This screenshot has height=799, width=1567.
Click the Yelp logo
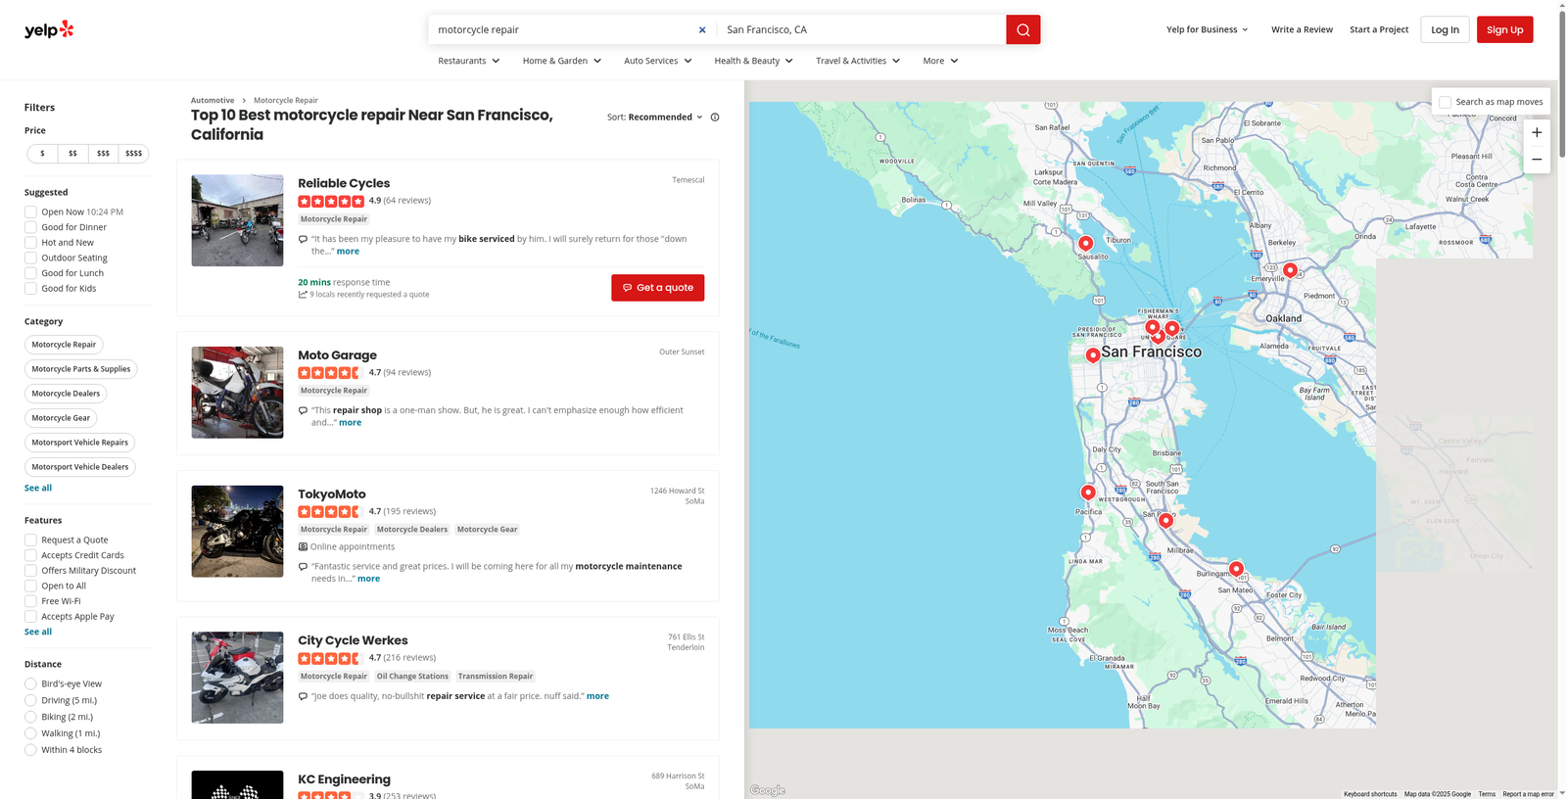49,29
